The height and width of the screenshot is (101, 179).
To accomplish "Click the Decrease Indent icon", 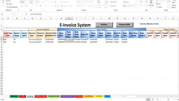I will 55,6.
